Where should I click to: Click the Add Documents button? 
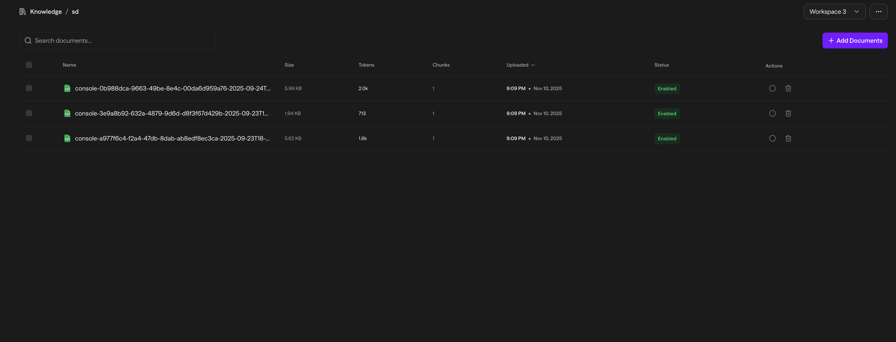(854, 41)
